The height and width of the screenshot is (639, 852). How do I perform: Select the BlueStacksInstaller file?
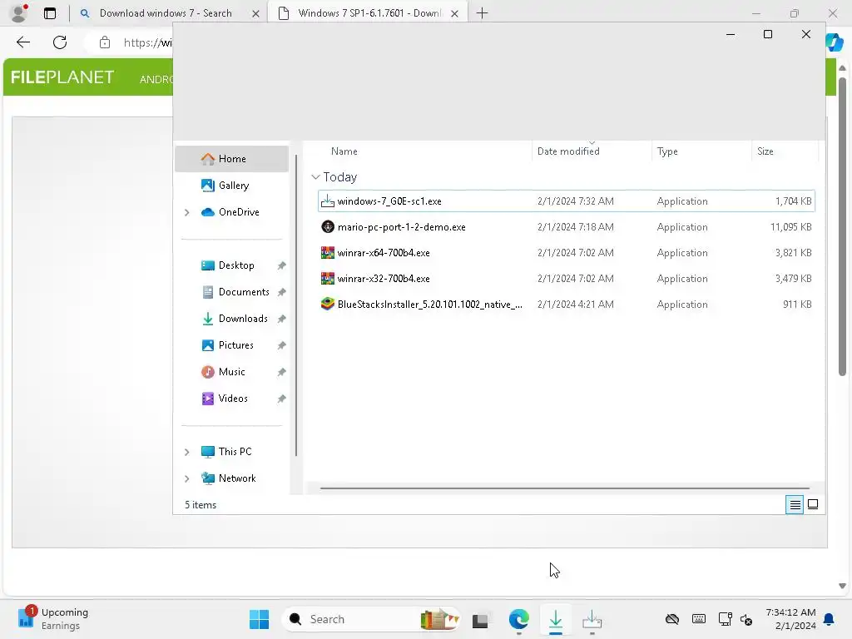point(566,305)
